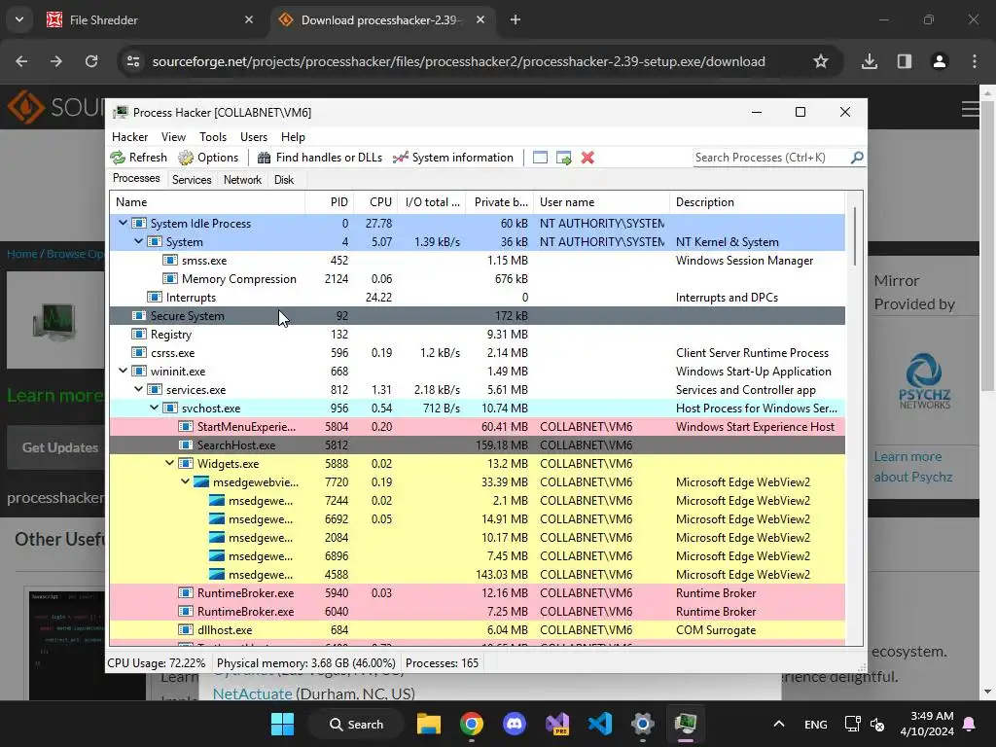Click the find window toolbar icon
Image resolution: width=996 pixels, height=747 pixels.
tap(540, 158)
